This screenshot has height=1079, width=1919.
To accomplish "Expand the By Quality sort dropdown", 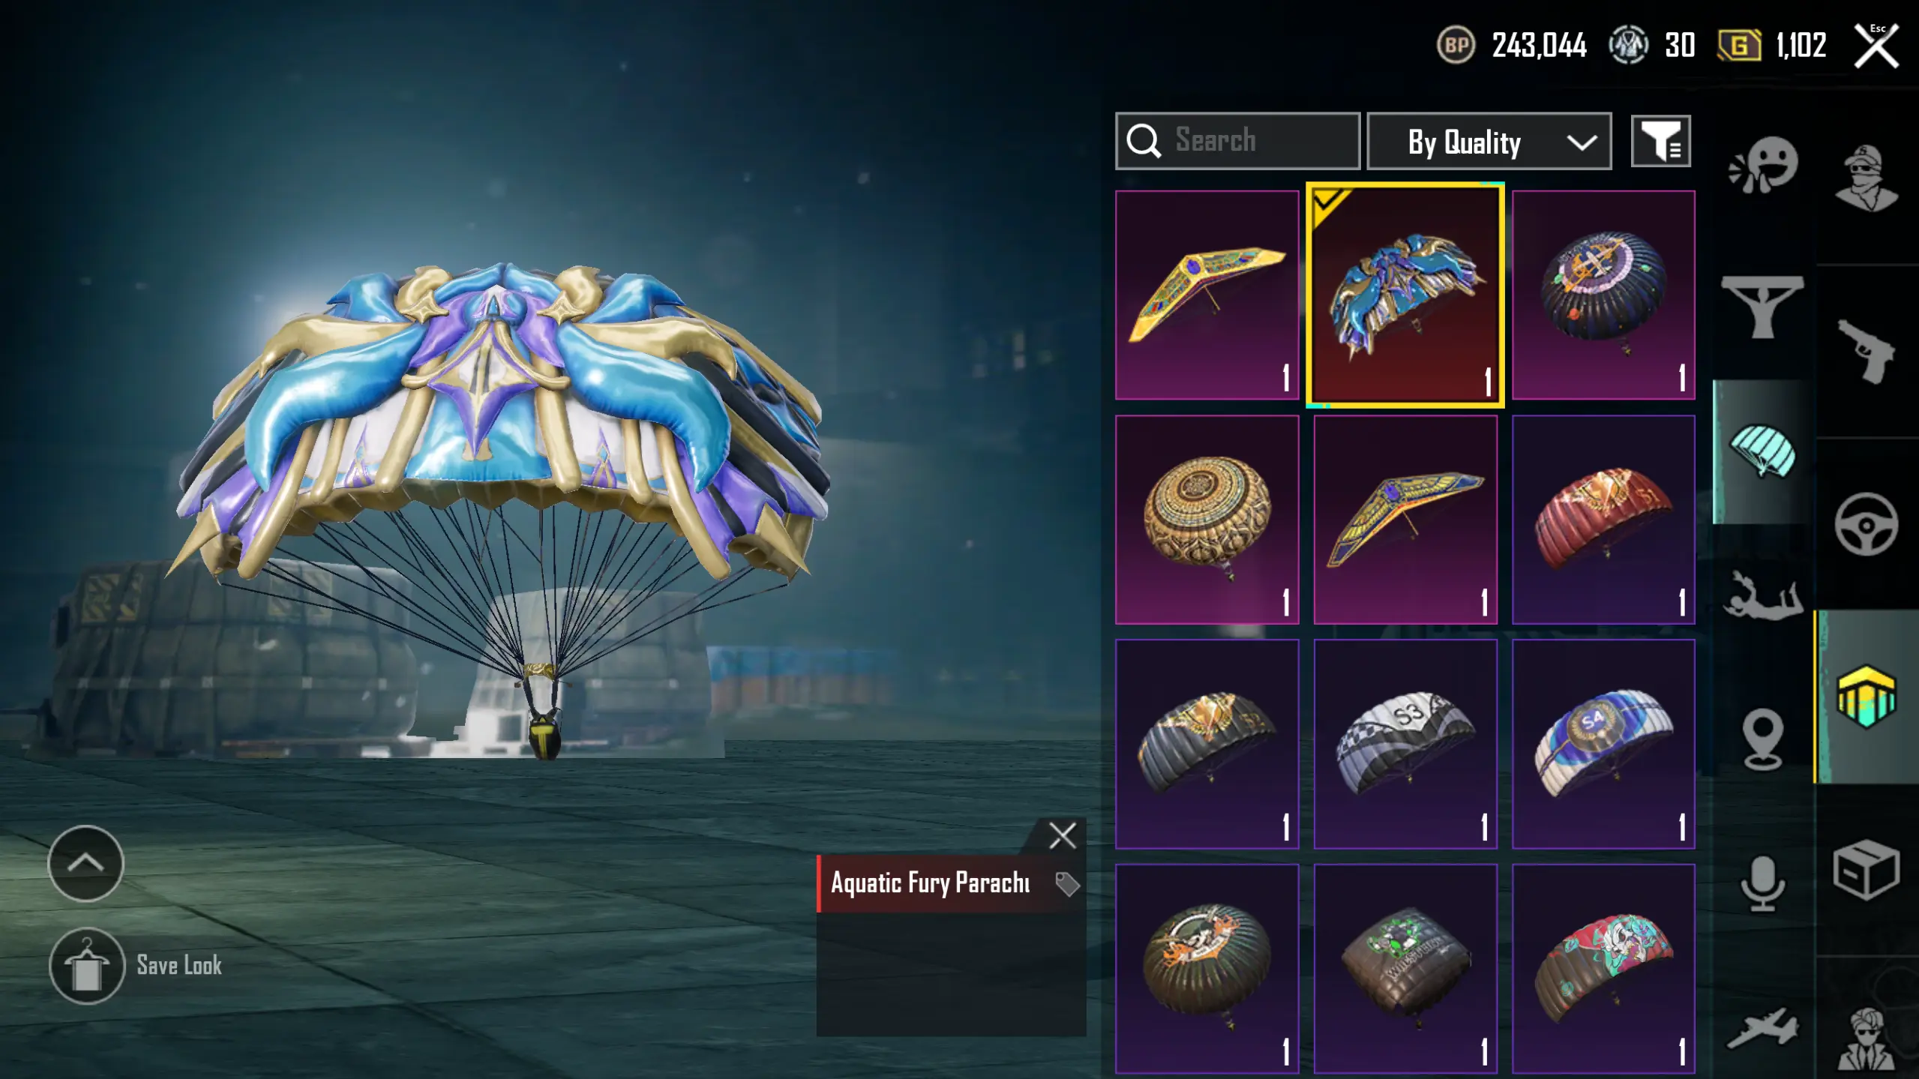I will [x=1489, y=141].
